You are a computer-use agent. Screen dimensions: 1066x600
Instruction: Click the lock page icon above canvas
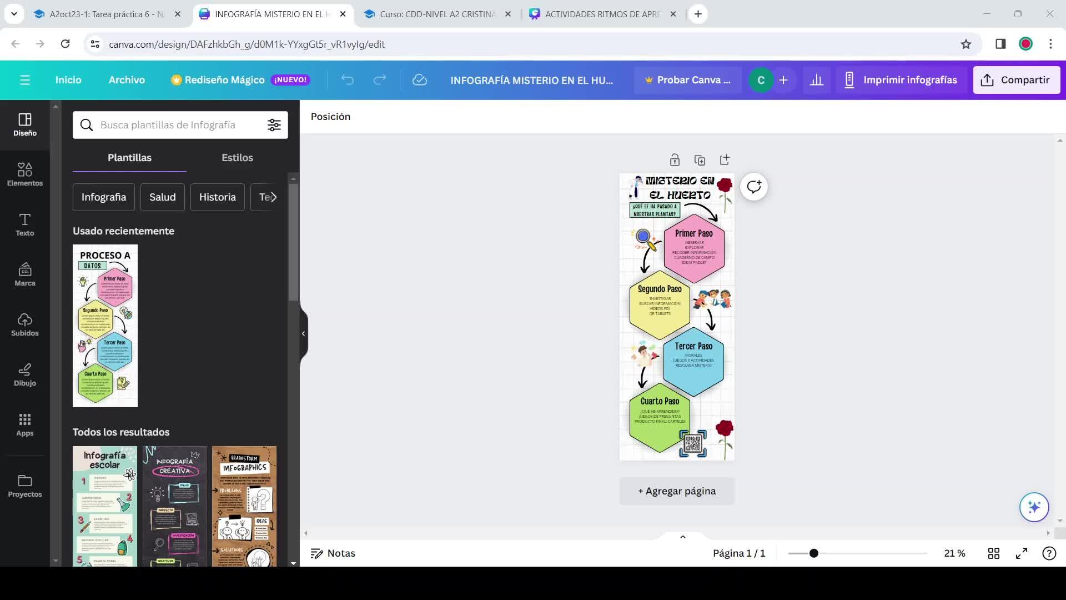pos(675,160)
